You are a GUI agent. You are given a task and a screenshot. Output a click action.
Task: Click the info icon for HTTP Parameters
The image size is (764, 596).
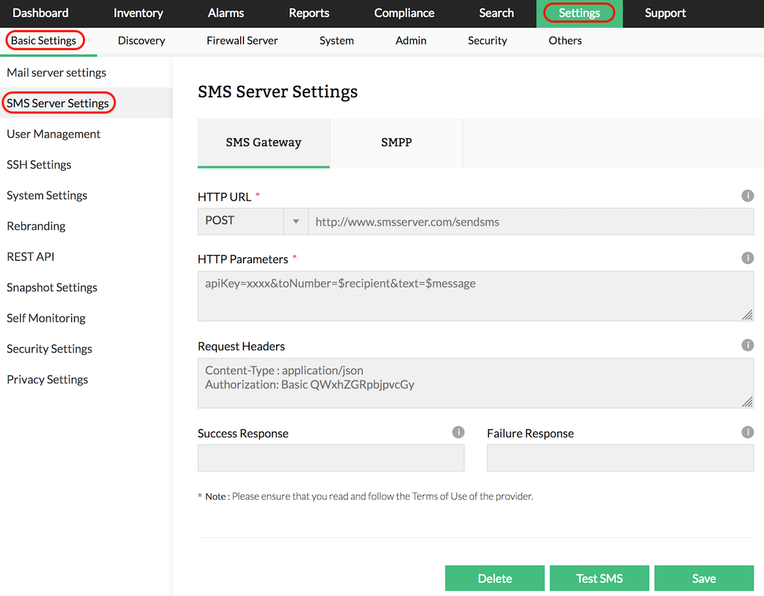pyautogui.click(x=747, y=258)
